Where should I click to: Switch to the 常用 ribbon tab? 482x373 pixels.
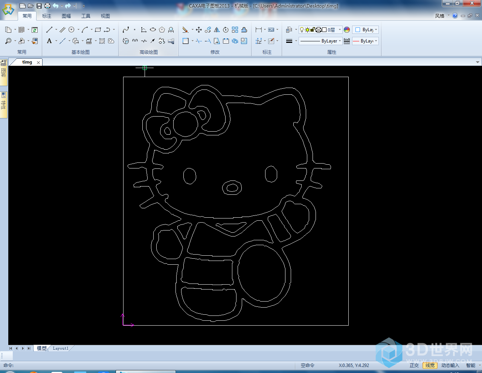click(27, 16)
